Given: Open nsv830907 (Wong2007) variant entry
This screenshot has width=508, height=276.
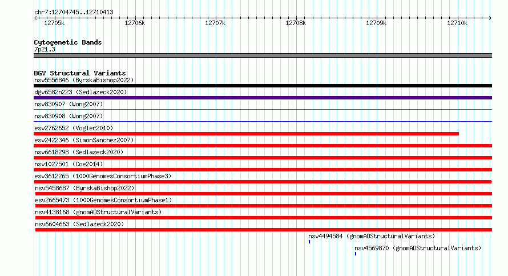Looking at the screenshot, I should click(68, 104).
